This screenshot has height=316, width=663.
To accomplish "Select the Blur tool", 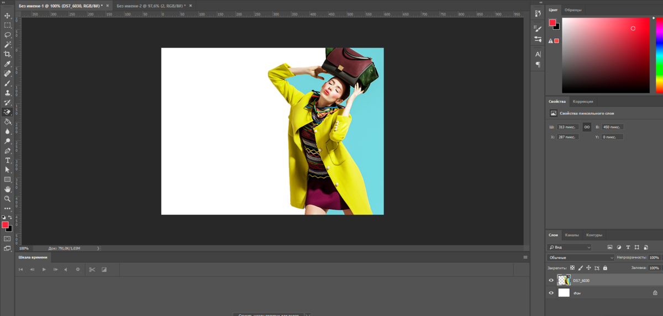I will [7, 131].
